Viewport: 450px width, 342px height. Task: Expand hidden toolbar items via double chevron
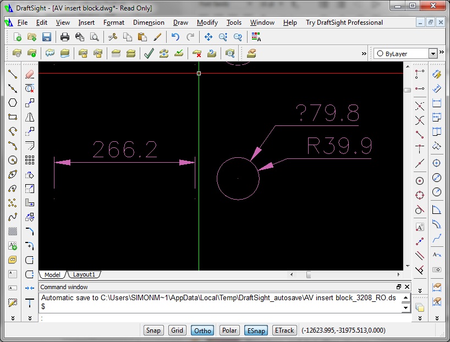tap(364, 54)
